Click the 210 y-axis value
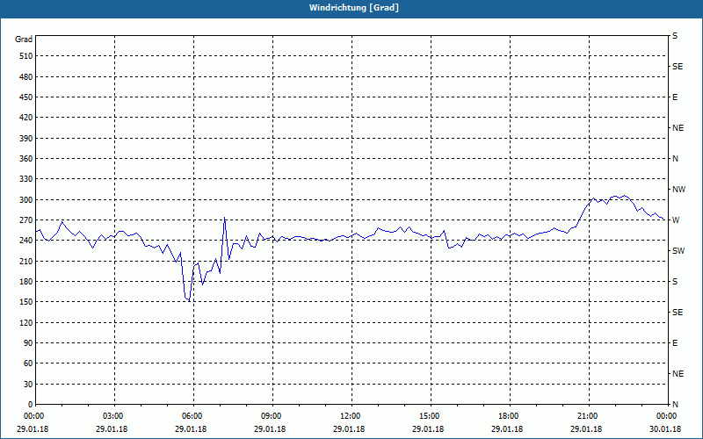703x439 pixels. [x=26, y=261]
